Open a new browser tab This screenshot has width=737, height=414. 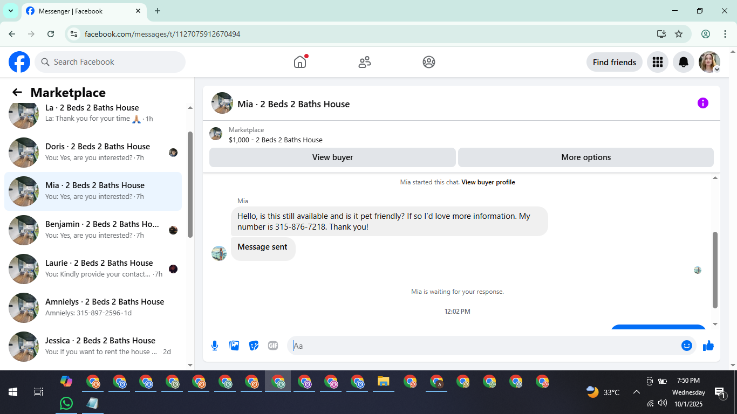[158, 11]
